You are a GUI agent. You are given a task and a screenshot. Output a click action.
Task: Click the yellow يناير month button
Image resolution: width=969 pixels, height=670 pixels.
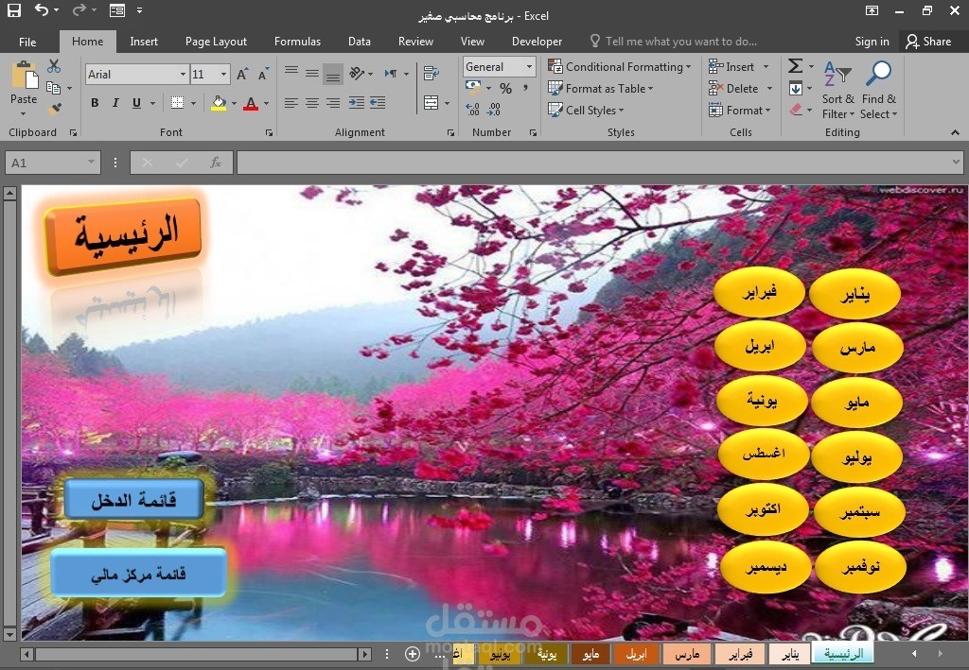pos(854,294)
